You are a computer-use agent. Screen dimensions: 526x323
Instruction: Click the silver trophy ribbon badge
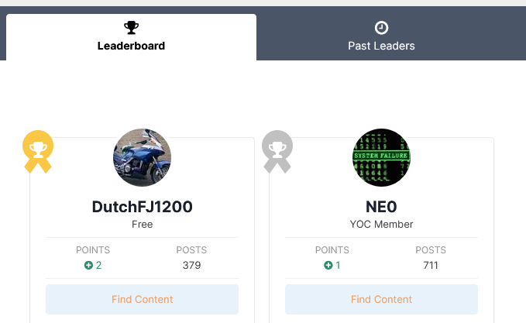(277, 150)
